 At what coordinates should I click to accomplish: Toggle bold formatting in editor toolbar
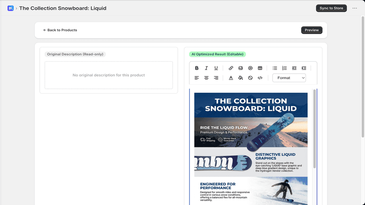tap(197, 68)
